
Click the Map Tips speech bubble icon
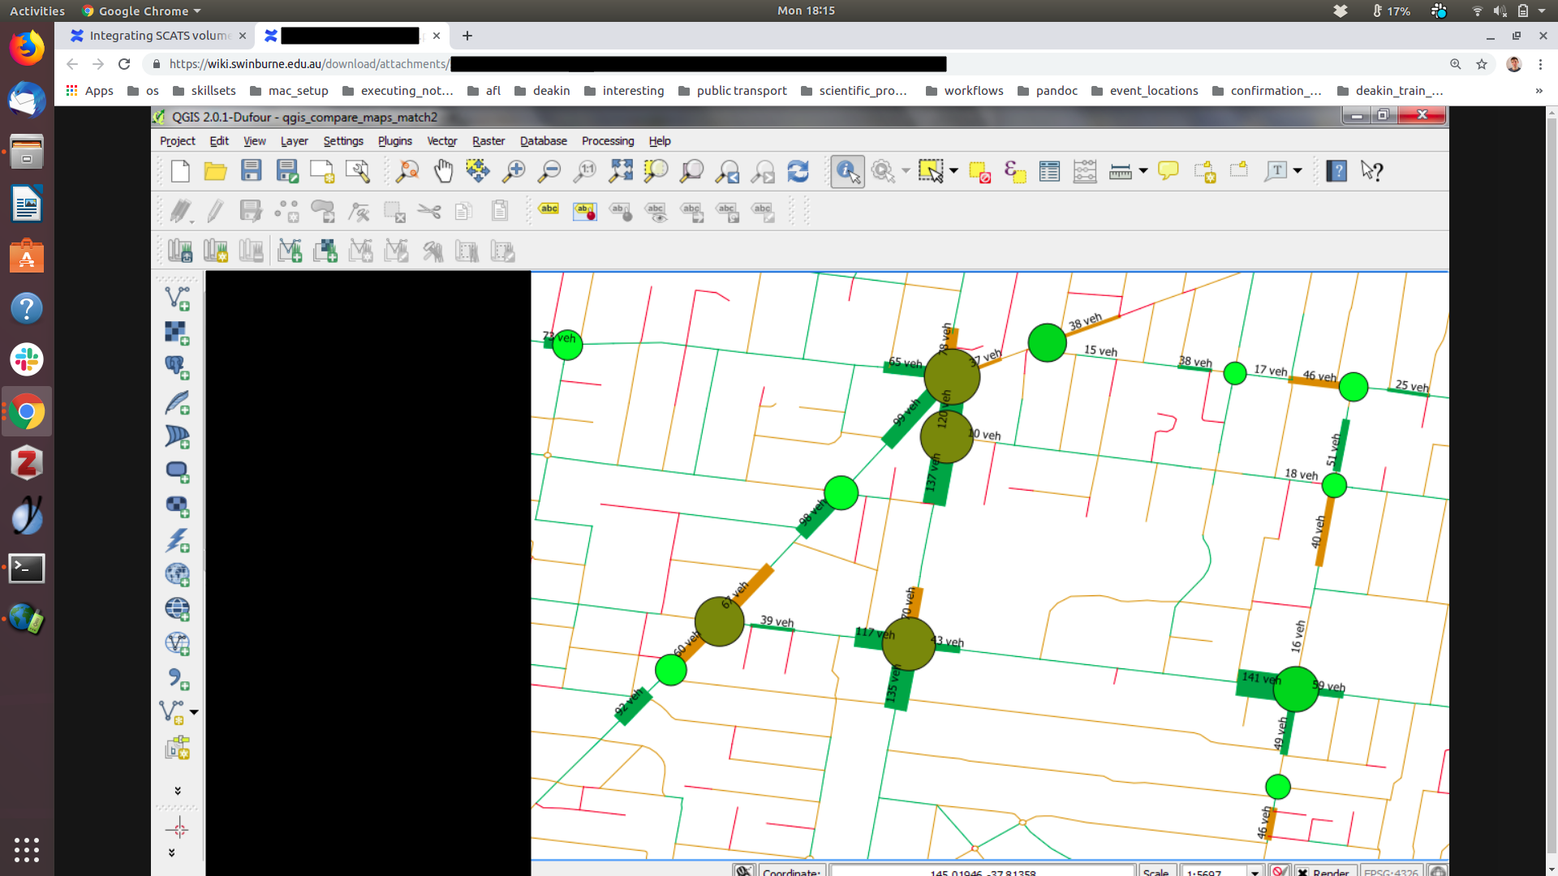click(x=1168, y=171)
